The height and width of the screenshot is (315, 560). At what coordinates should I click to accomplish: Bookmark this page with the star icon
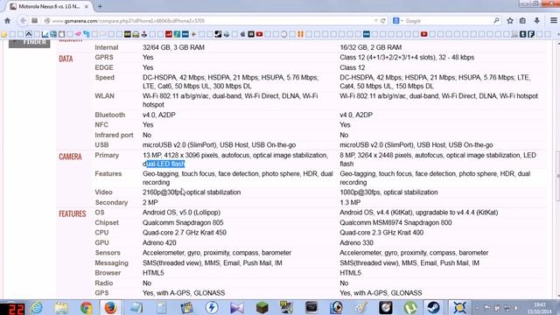(x=510, y=21)
